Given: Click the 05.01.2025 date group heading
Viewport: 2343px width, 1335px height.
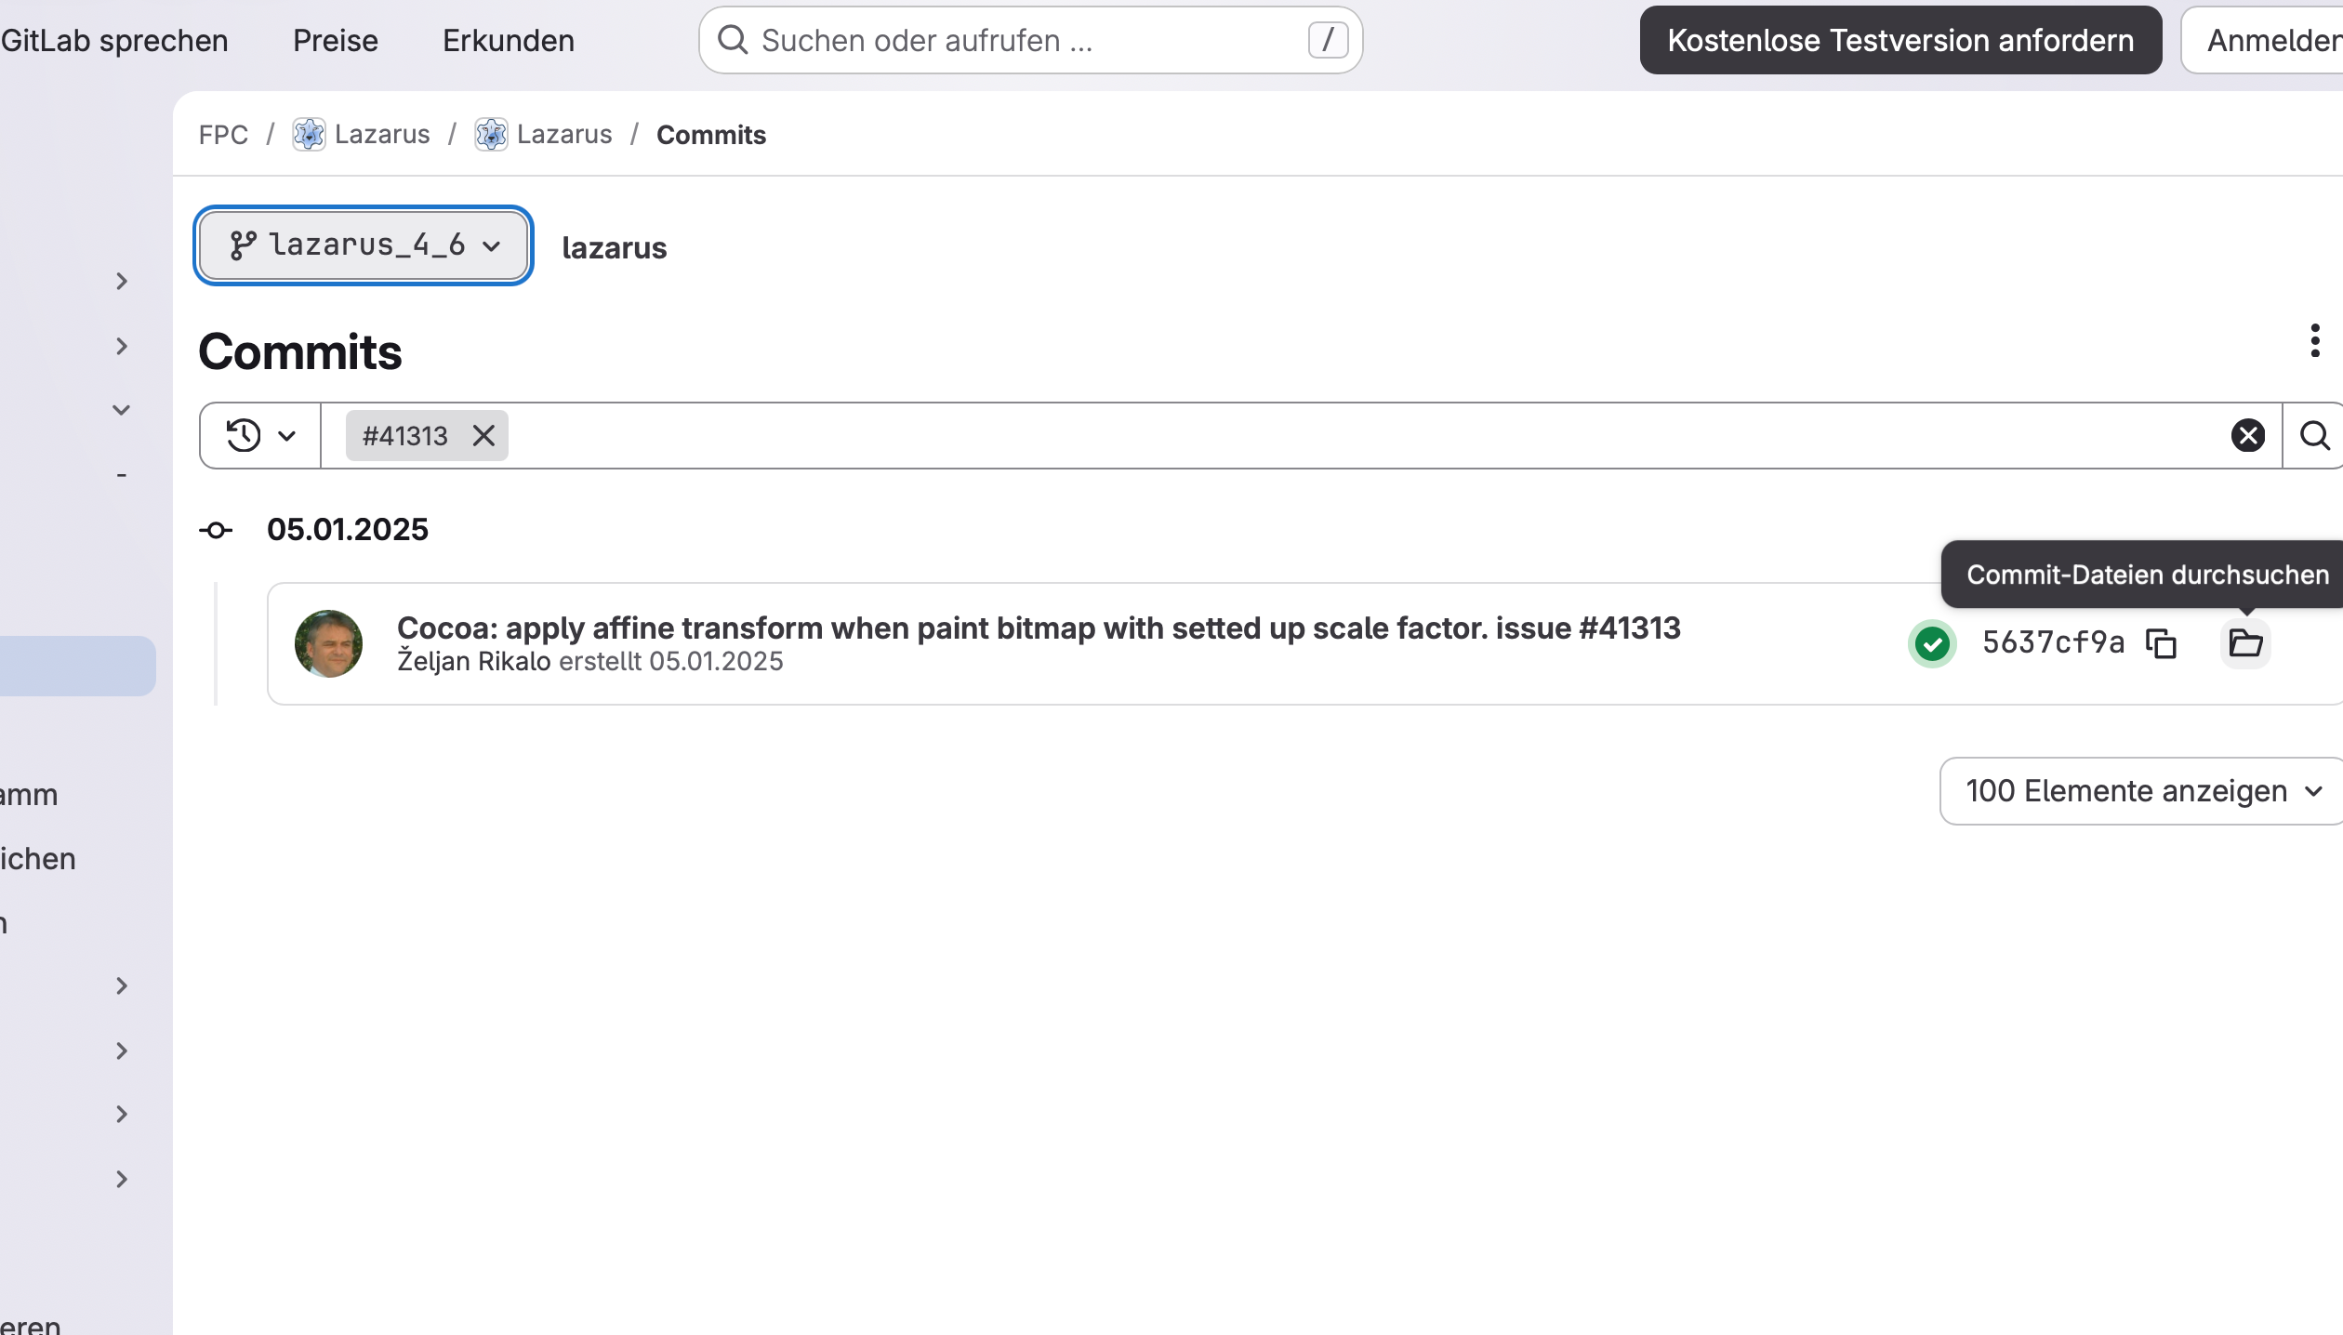Looking at the screenshot, I should pos(348,529).
